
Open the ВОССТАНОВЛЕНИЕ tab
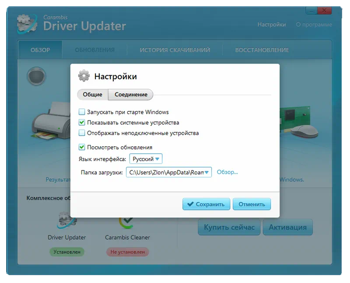click(262, 50)
